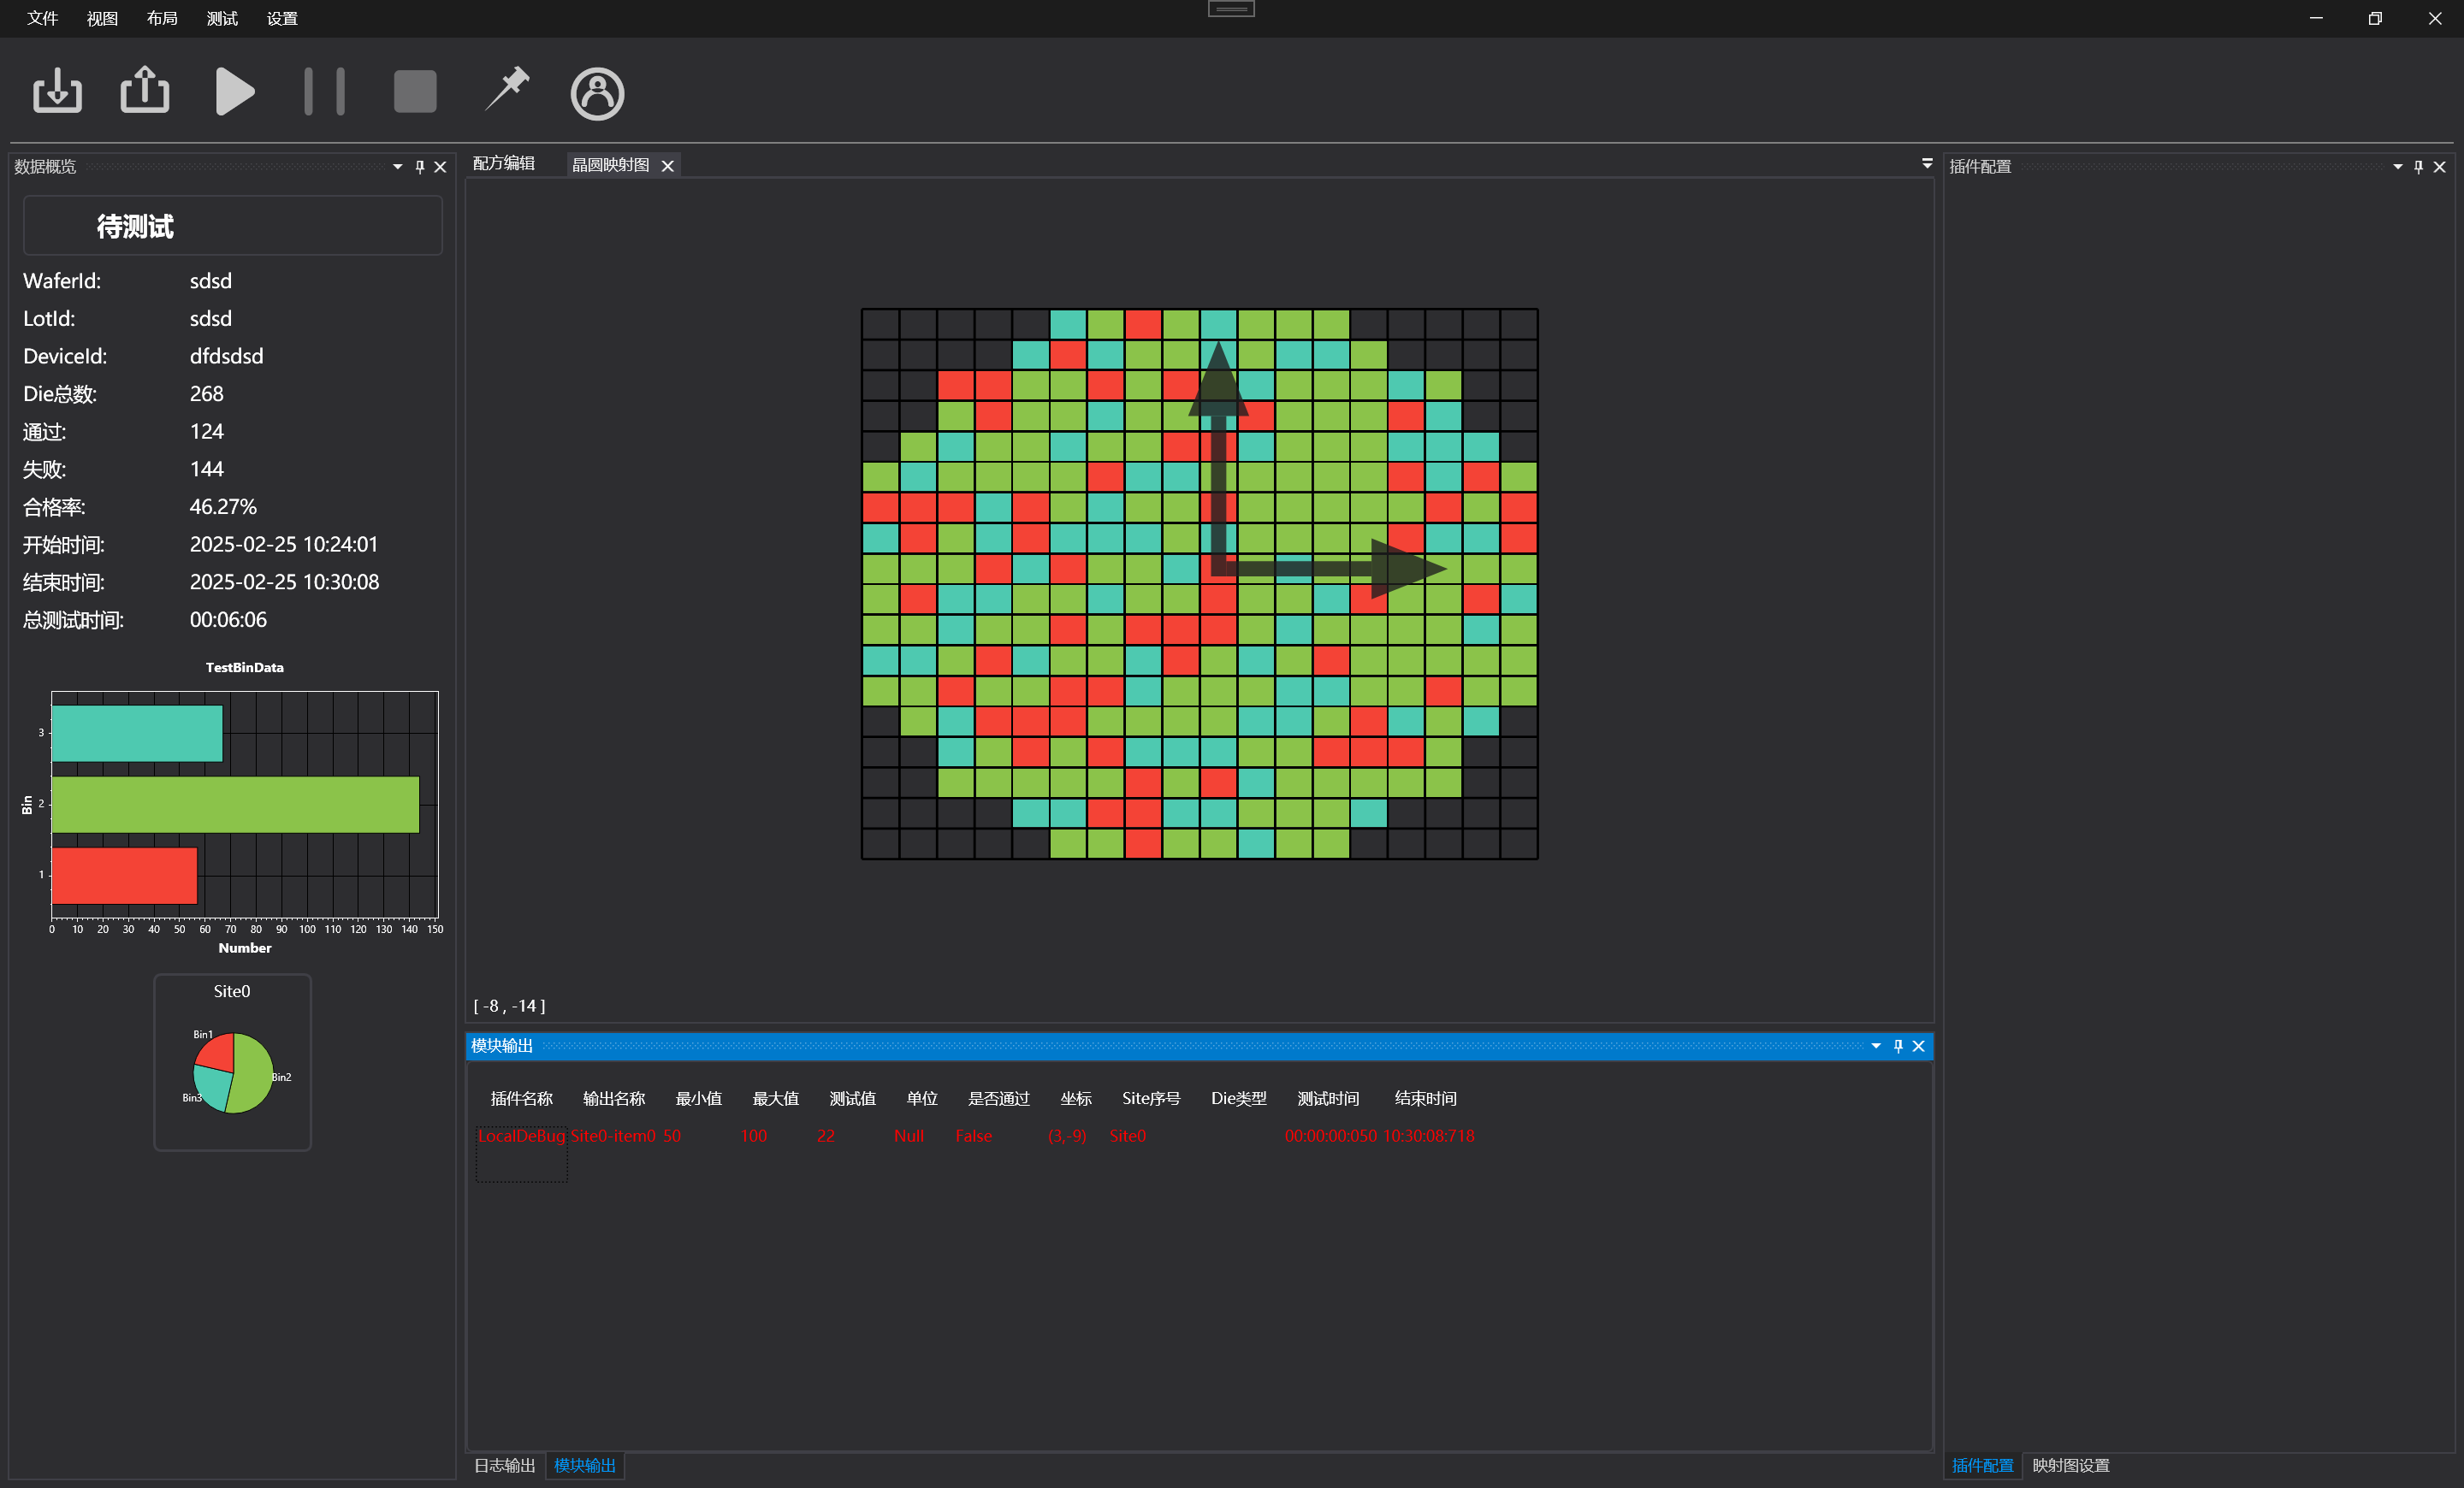Open the 布局 menu

(163, 18)
